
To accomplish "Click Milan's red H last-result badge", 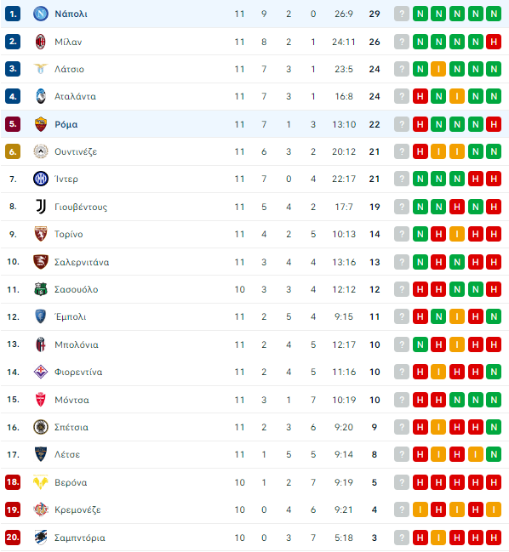I will 494,42.
